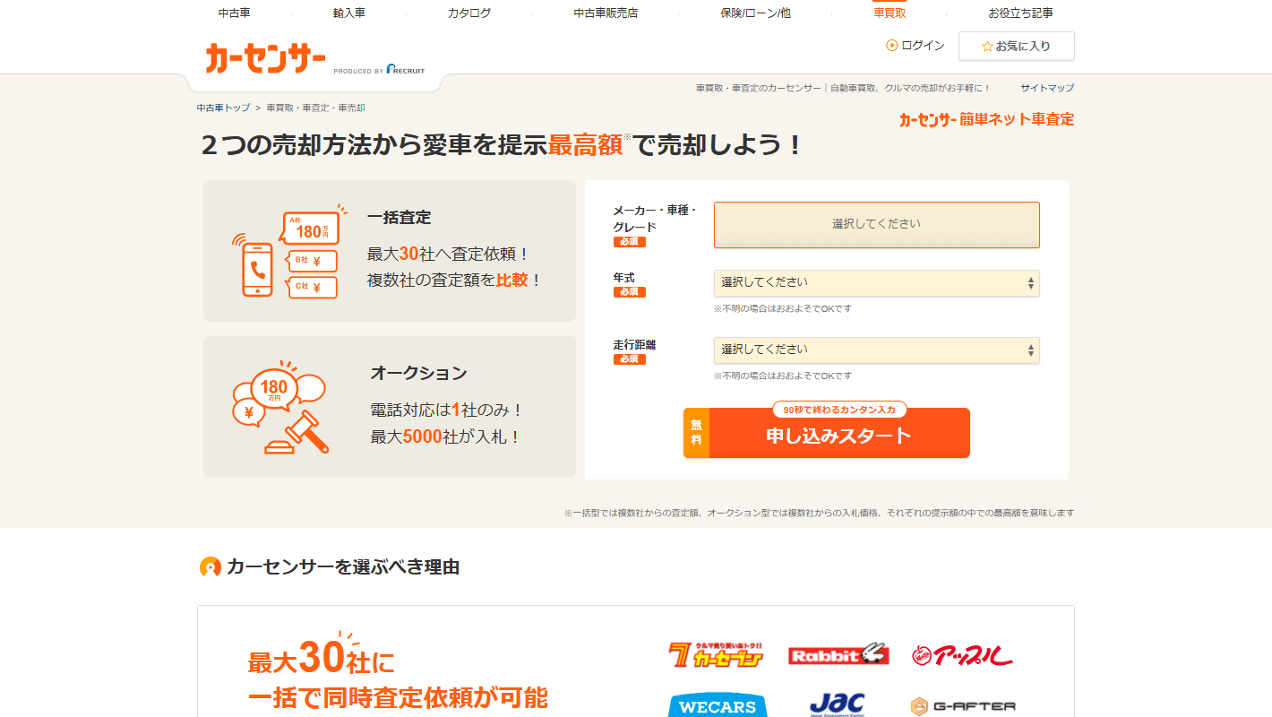Open the メーカー・車種・グレード selection field
The image size is (1272, 717).
point(877,225)
